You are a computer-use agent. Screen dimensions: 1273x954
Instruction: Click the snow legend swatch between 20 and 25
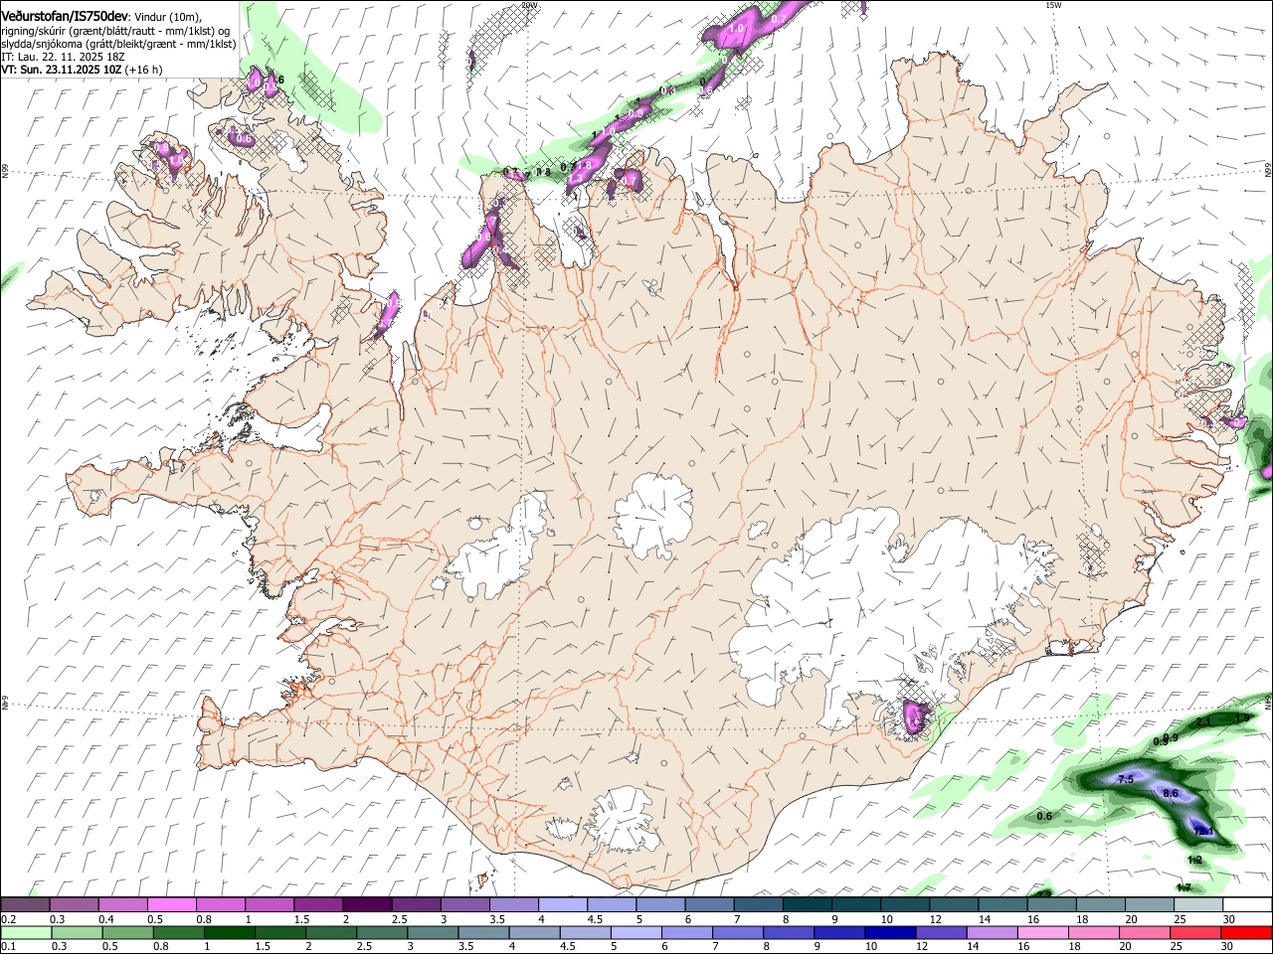(1150, 905)
